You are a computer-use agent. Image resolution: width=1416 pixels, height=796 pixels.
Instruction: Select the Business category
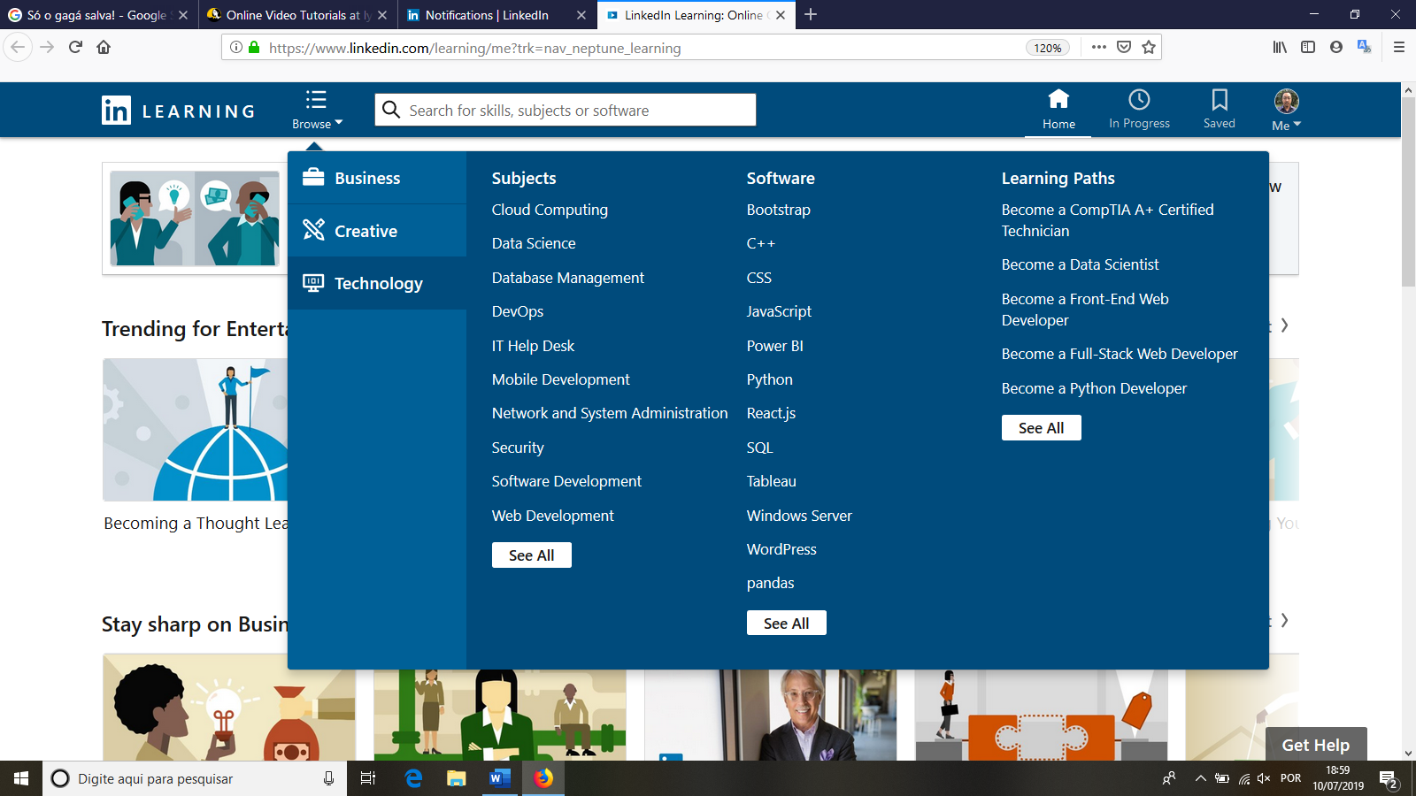click(367, 178)
